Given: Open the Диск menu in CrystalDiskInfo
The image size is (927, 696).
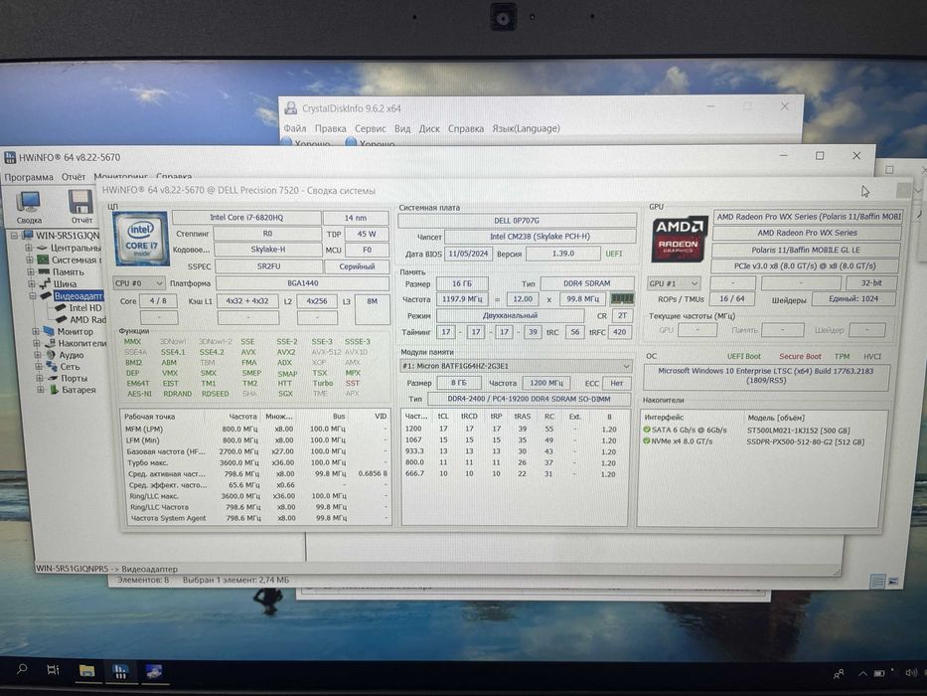Looking at the screenshot, I should point(429,128).
